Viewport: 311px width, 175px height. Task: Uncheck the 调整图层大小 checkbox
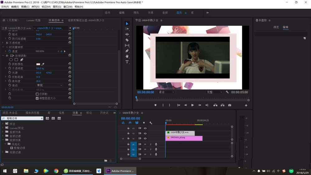point(37,98)
